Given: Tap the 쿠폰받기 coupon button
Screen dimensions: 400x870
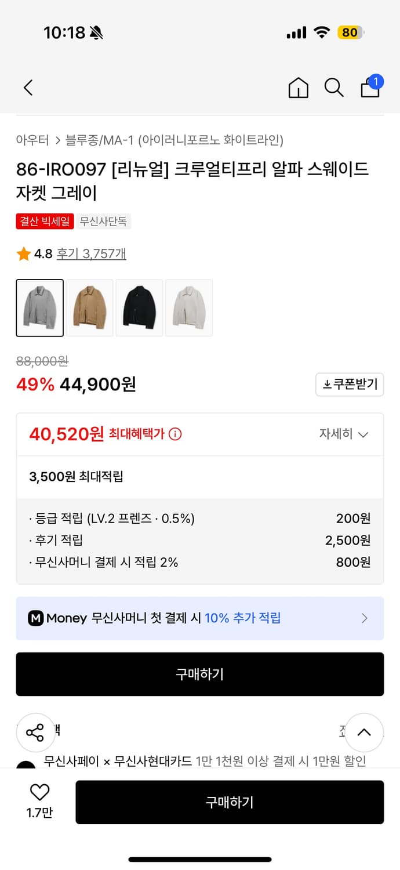Looking at the screenshot, I should click(x=350, y=384).
